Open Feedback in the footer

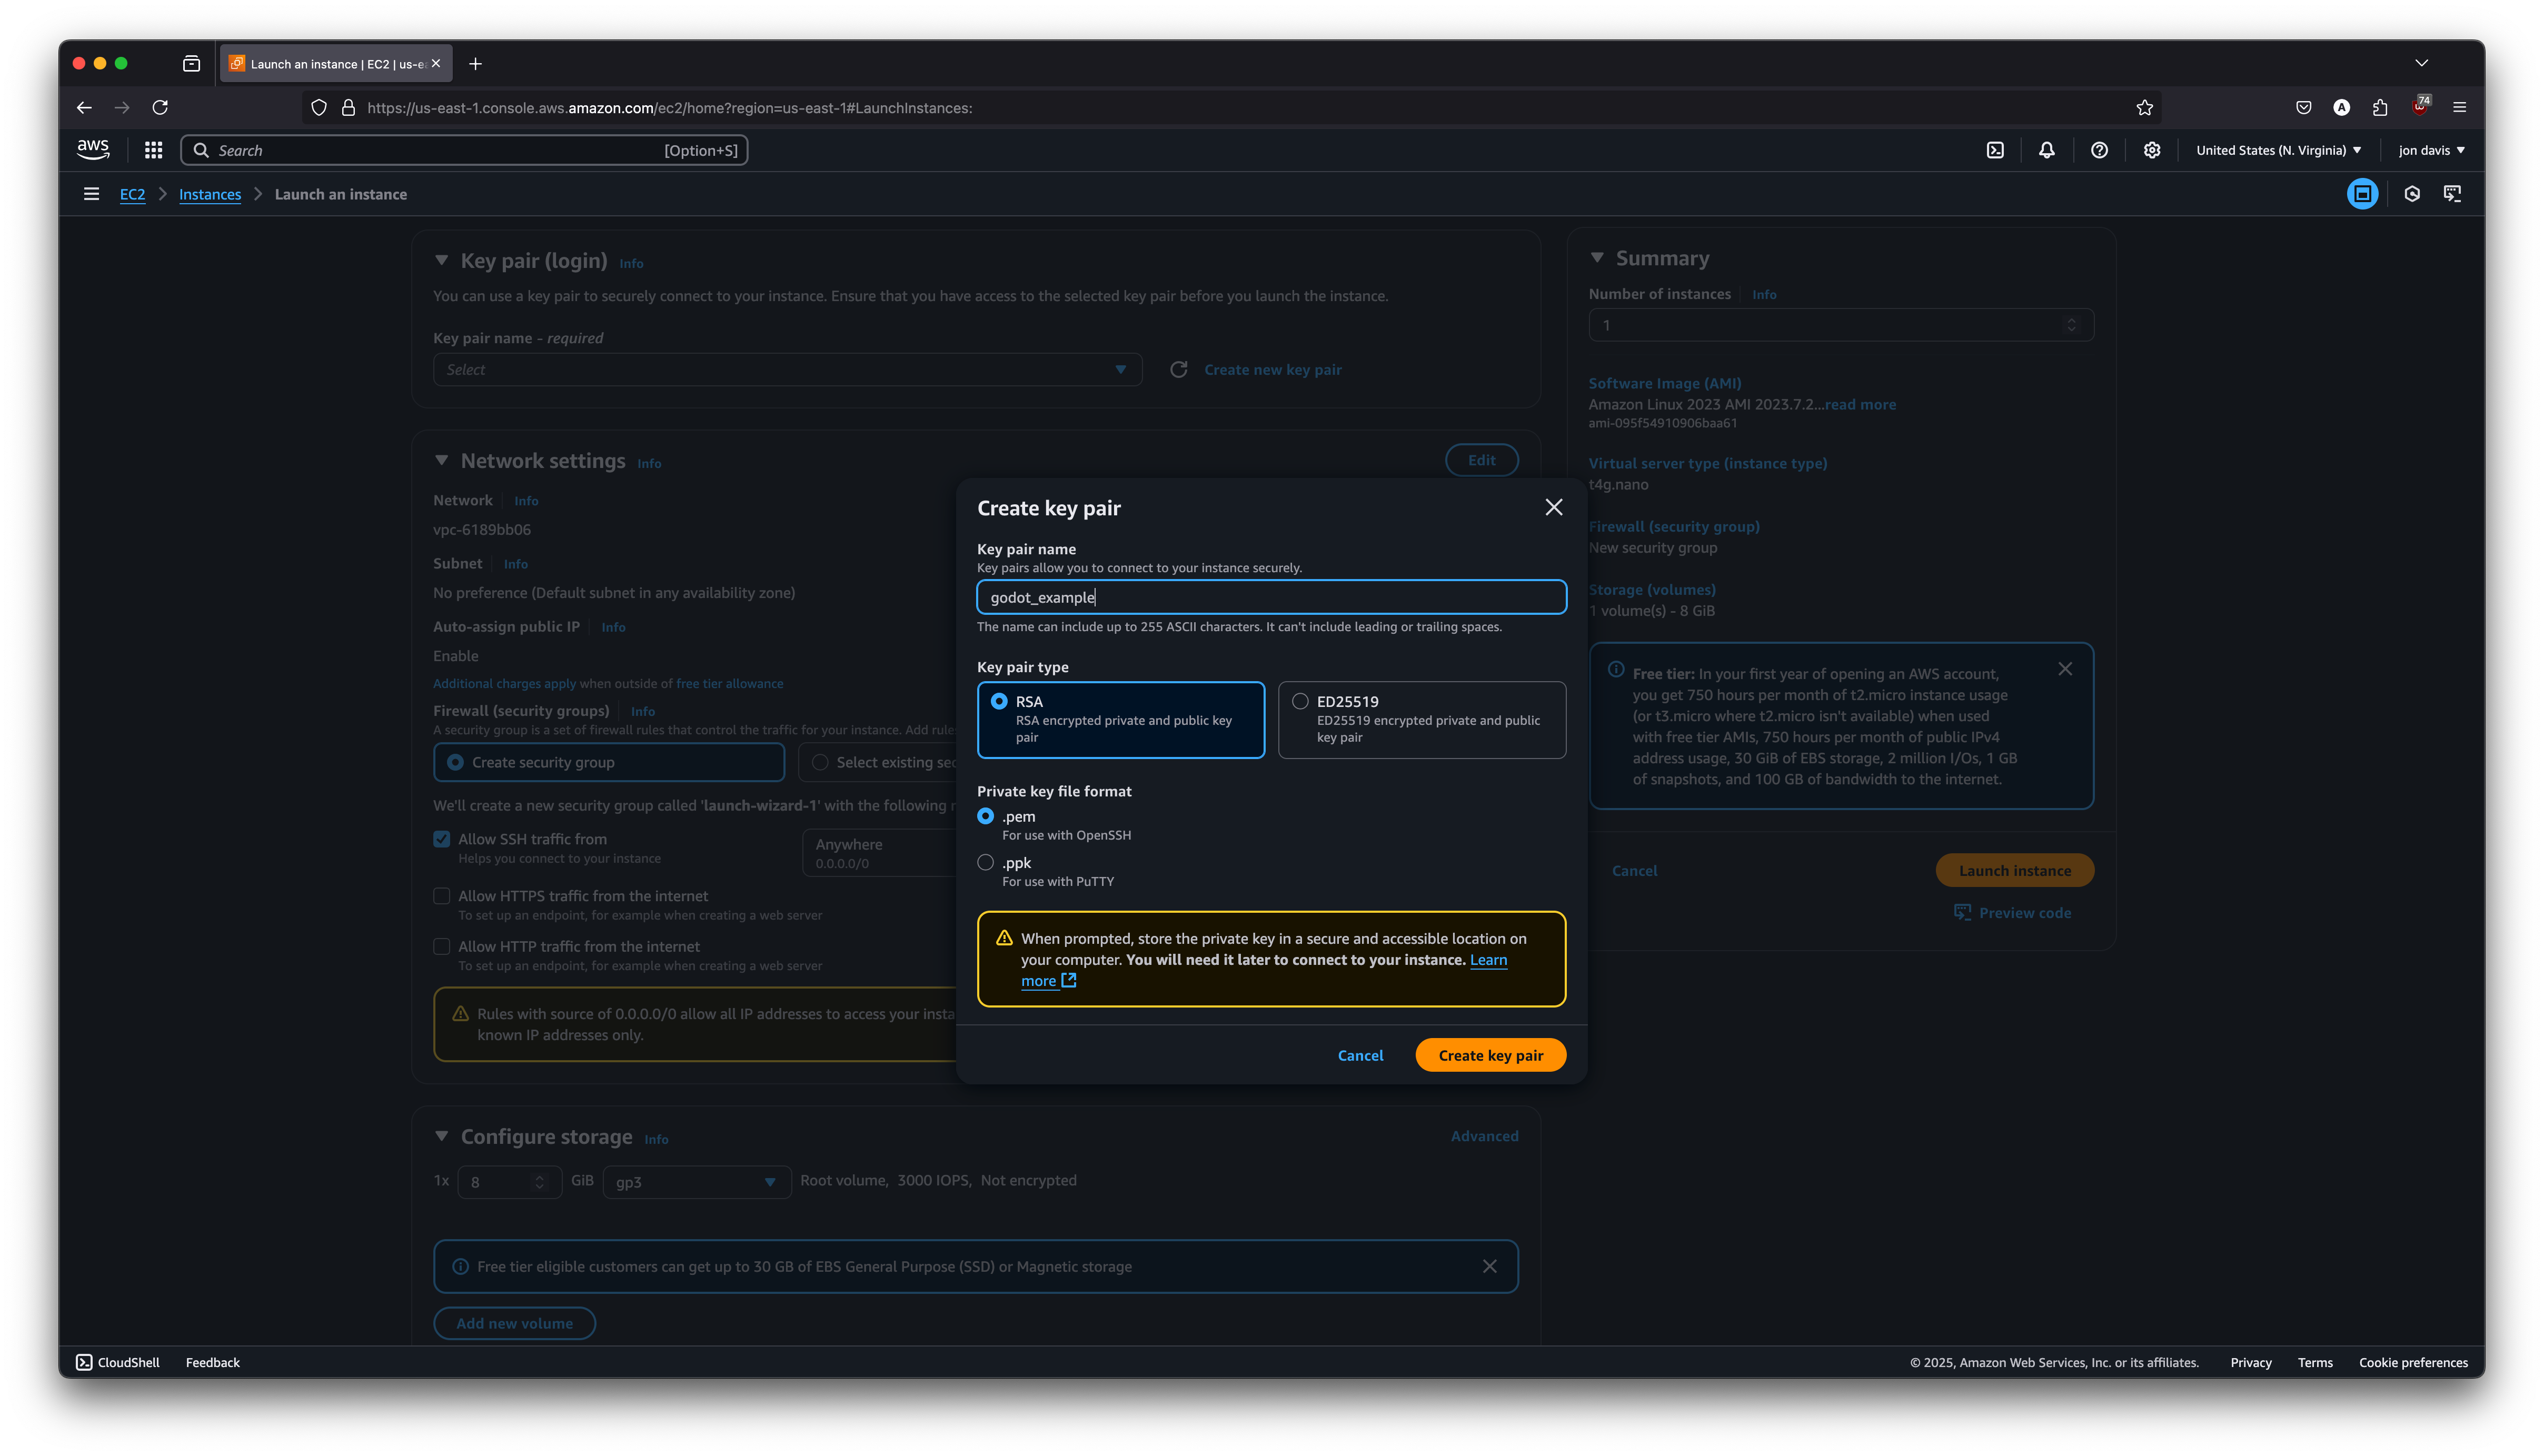pyautogui.click(x=212, y=1362)
